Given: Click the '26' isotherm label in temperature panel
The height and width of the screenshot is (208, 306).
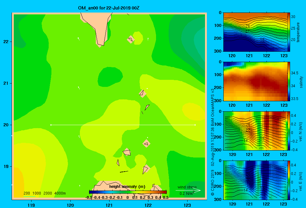Looking at the screenshot, I should 248,26.
